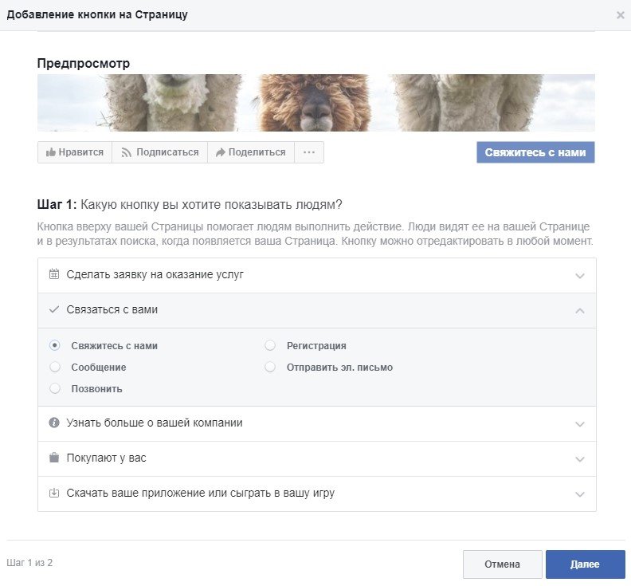Choose the 'Отправить эл. письмо' radio option
The height and width of the screenshot is (586, 631).
(x=270, y=368)
